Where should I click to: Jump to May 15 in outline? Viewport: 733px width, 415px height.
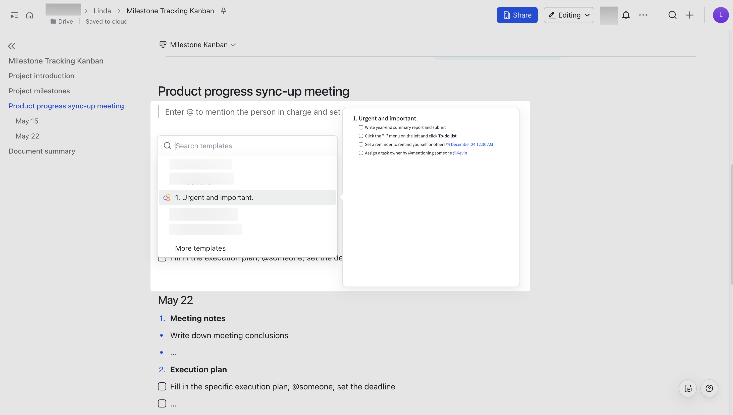pos(27,121)
